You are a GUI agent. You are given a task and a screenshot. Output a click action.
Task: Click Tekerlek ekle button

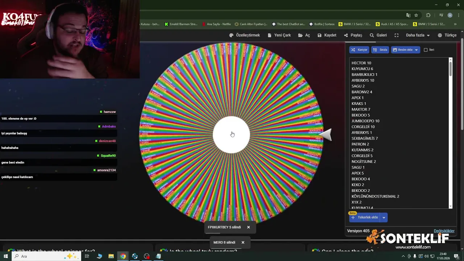364,217
